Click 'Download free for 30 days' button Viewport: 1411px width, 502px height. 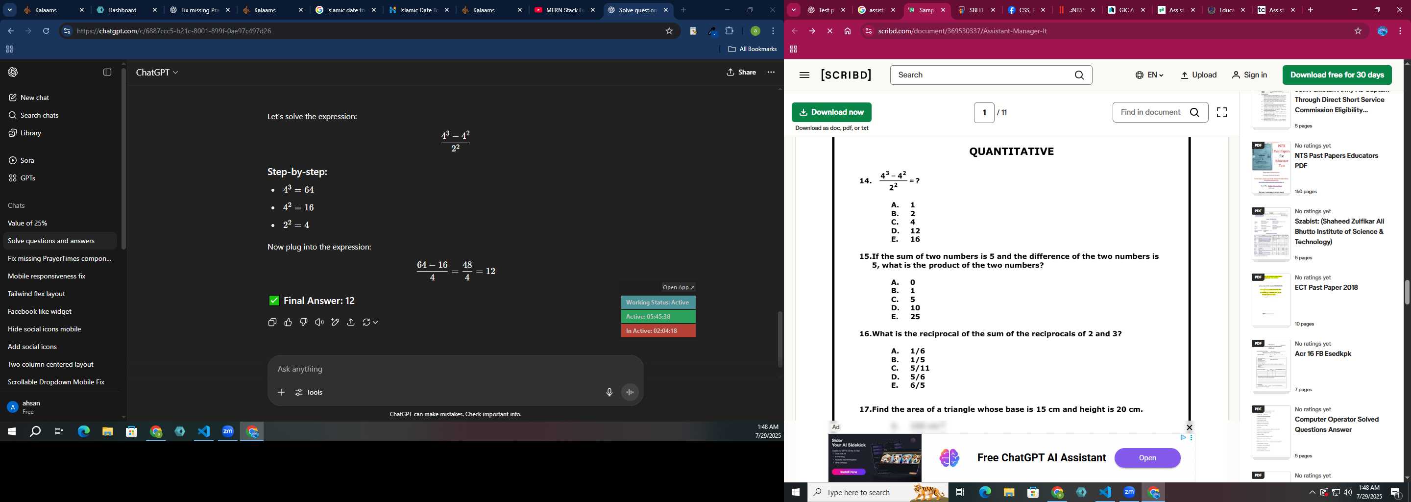[x=1337, y=75]
